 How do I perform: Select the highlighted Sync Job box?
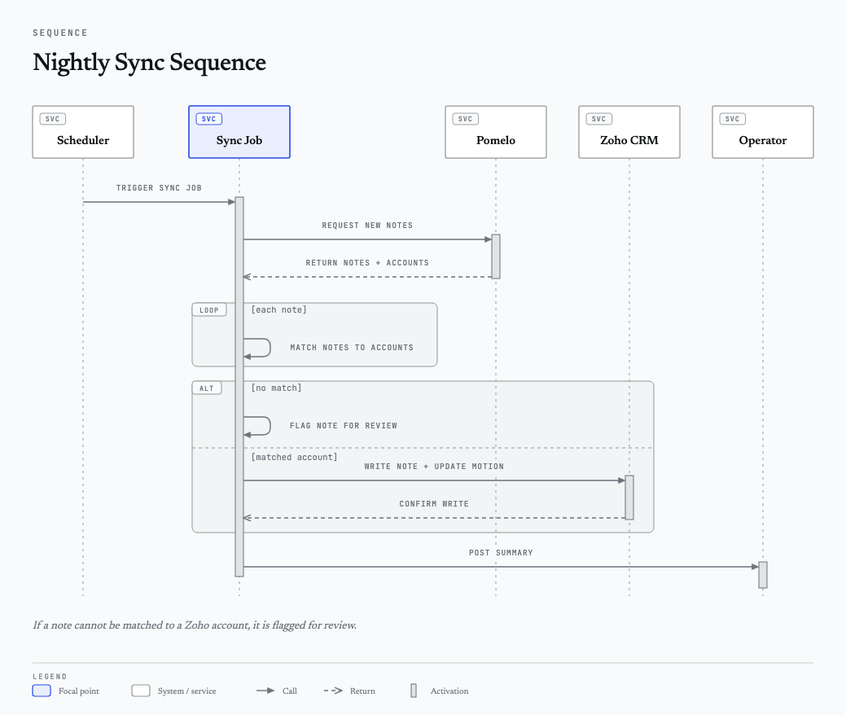[x=239, y=132]
